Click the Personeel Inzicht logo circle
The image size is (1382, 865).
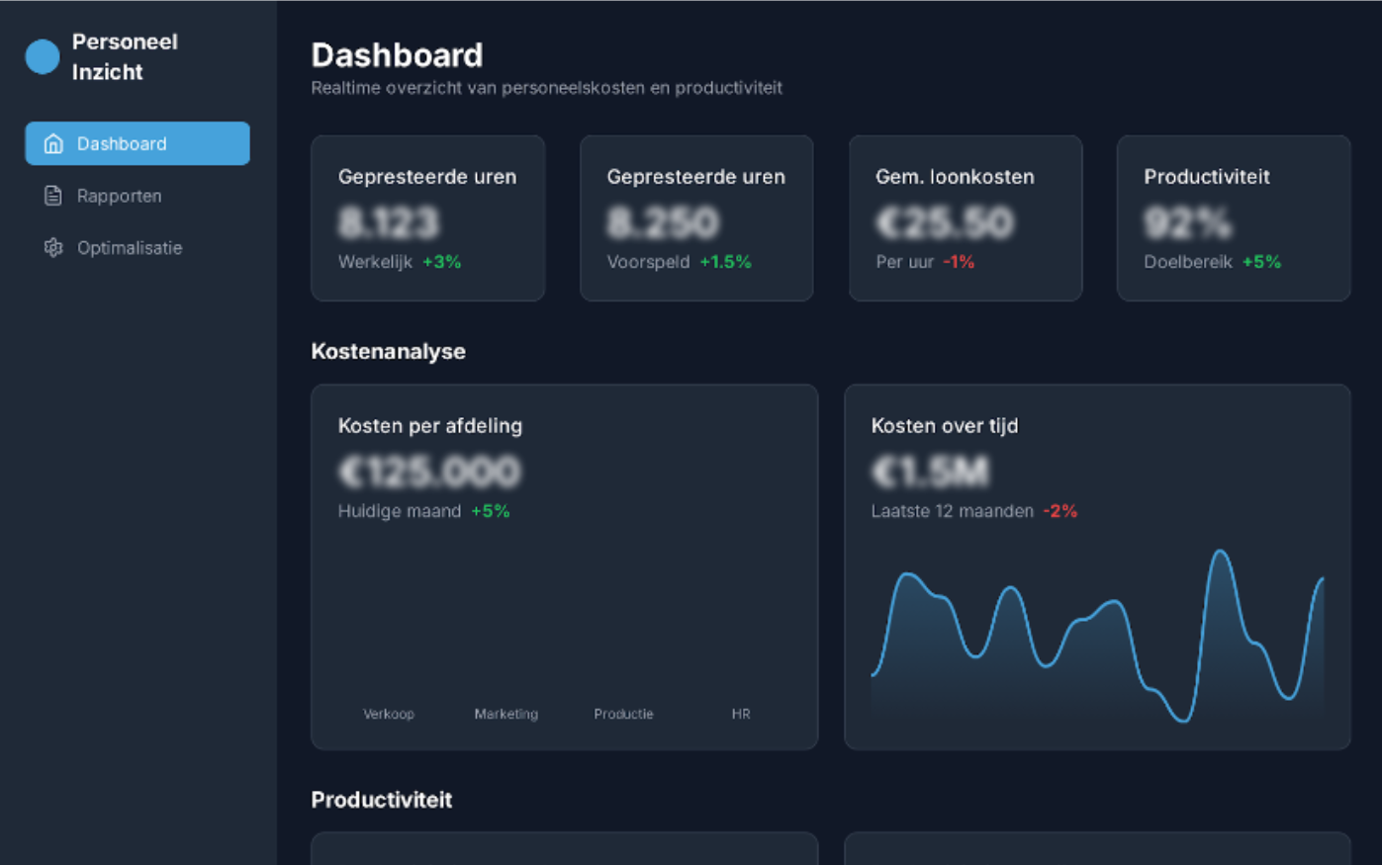tap(42, 56)
